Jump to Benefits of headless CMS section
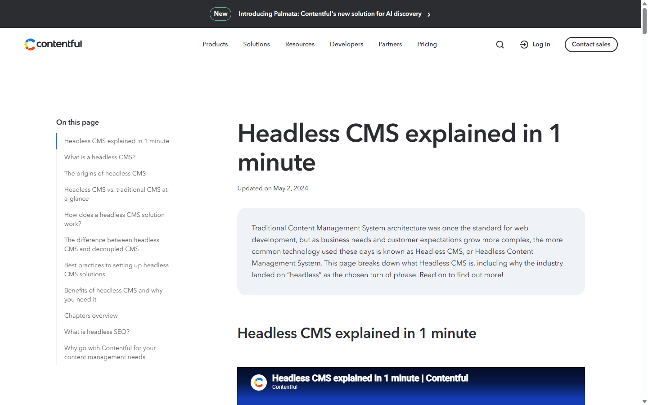 (x=113, y=295)
